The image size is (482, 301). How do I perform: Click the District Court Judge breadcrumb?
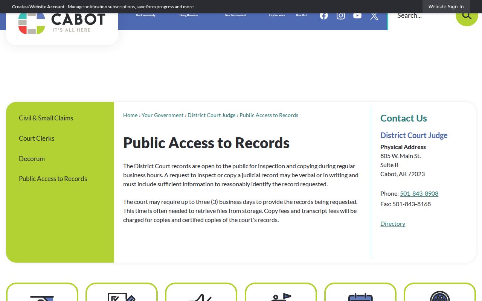tap(212, 115)
